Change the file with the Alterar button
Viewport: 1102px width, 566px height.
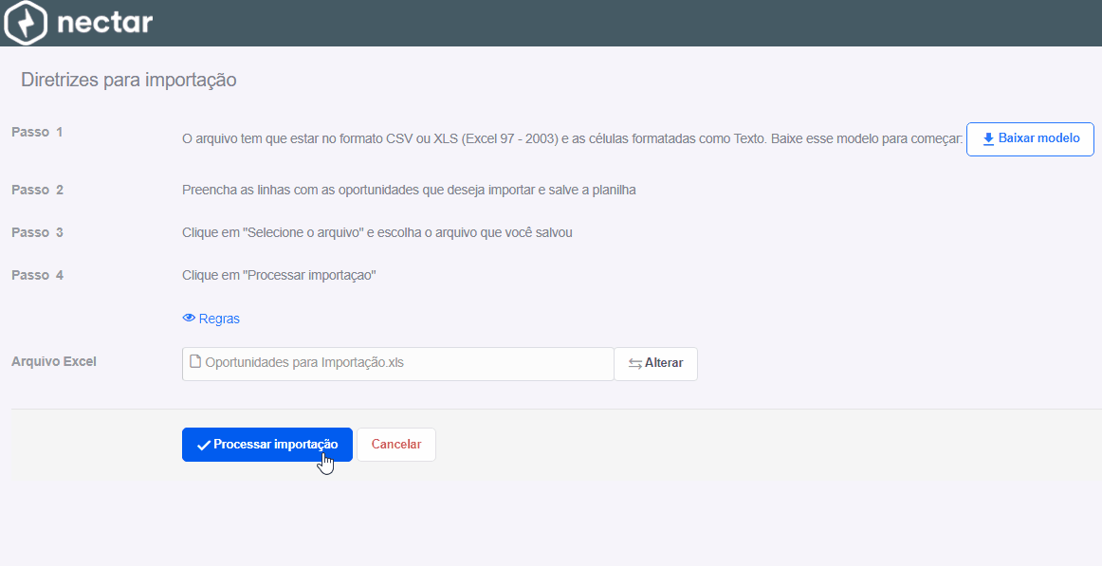(x=655, y=364)
